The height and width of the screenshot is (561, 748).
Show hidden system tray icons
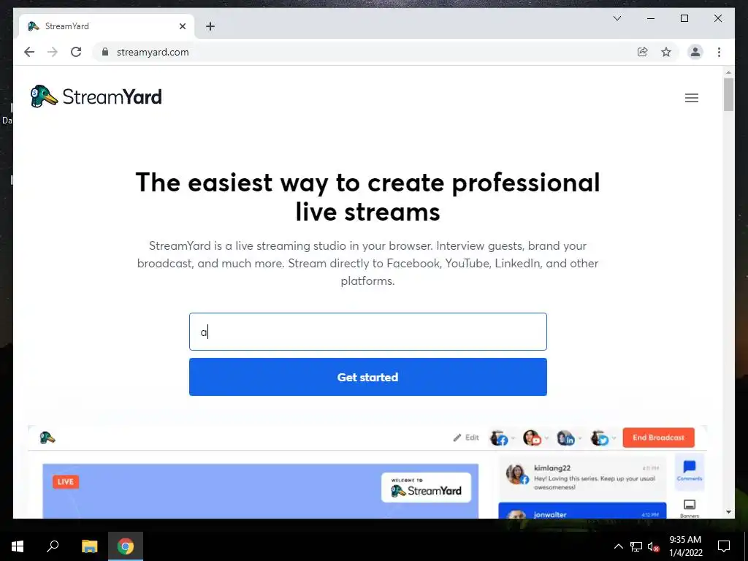[x=618, y=546]
